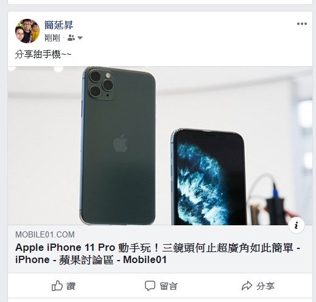Open 簡延昇's profile name link
Image resolution: width=316 pixels, height=302 pixels.
[x=58, y=25]
